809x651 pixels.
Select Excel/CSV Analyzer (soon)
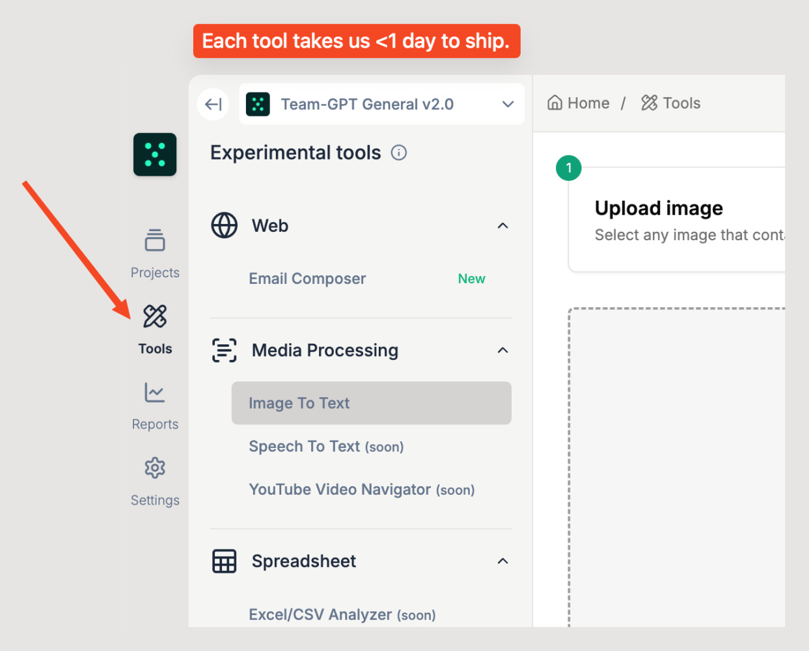[x=342, y=615]
